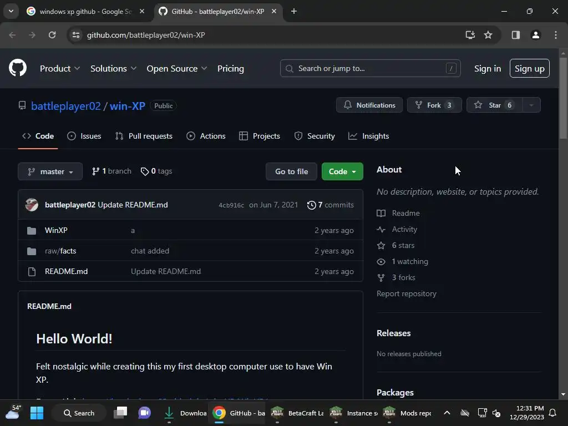View 6 stars link
The height and width of the screenshot is (426, 568).
[395, 245]
